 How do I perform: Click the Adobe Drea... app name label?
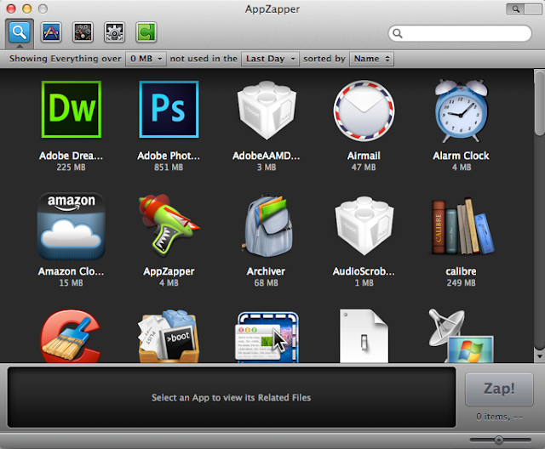point(71,156)
